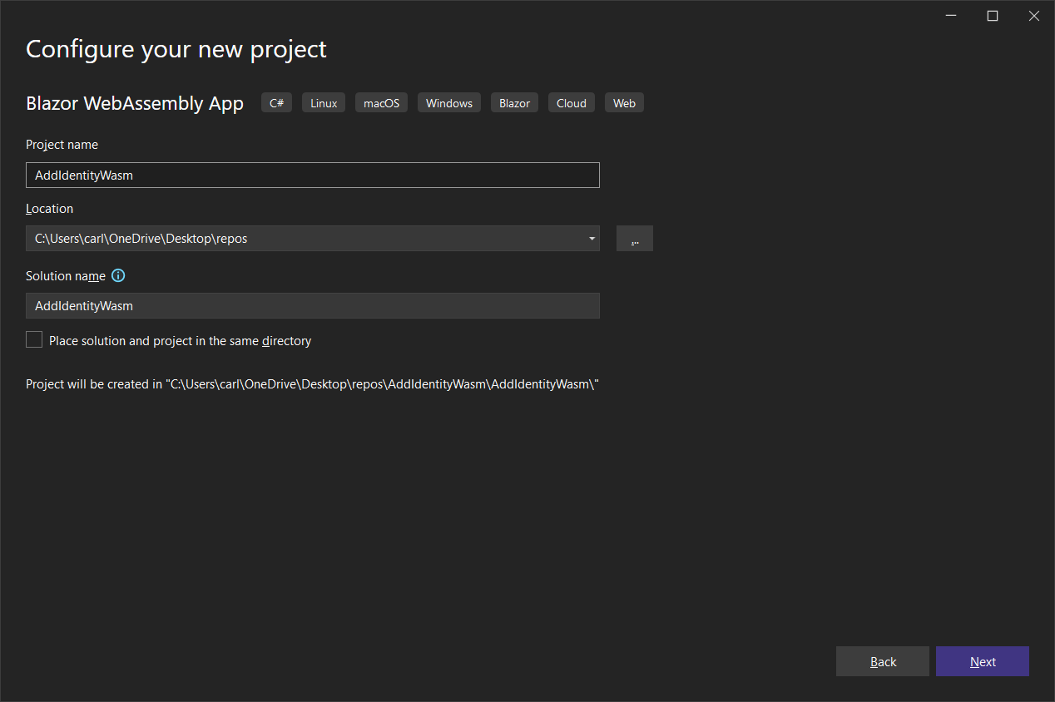
Task: Click the Project will be created in path text
Action: (x=313, y=384)
